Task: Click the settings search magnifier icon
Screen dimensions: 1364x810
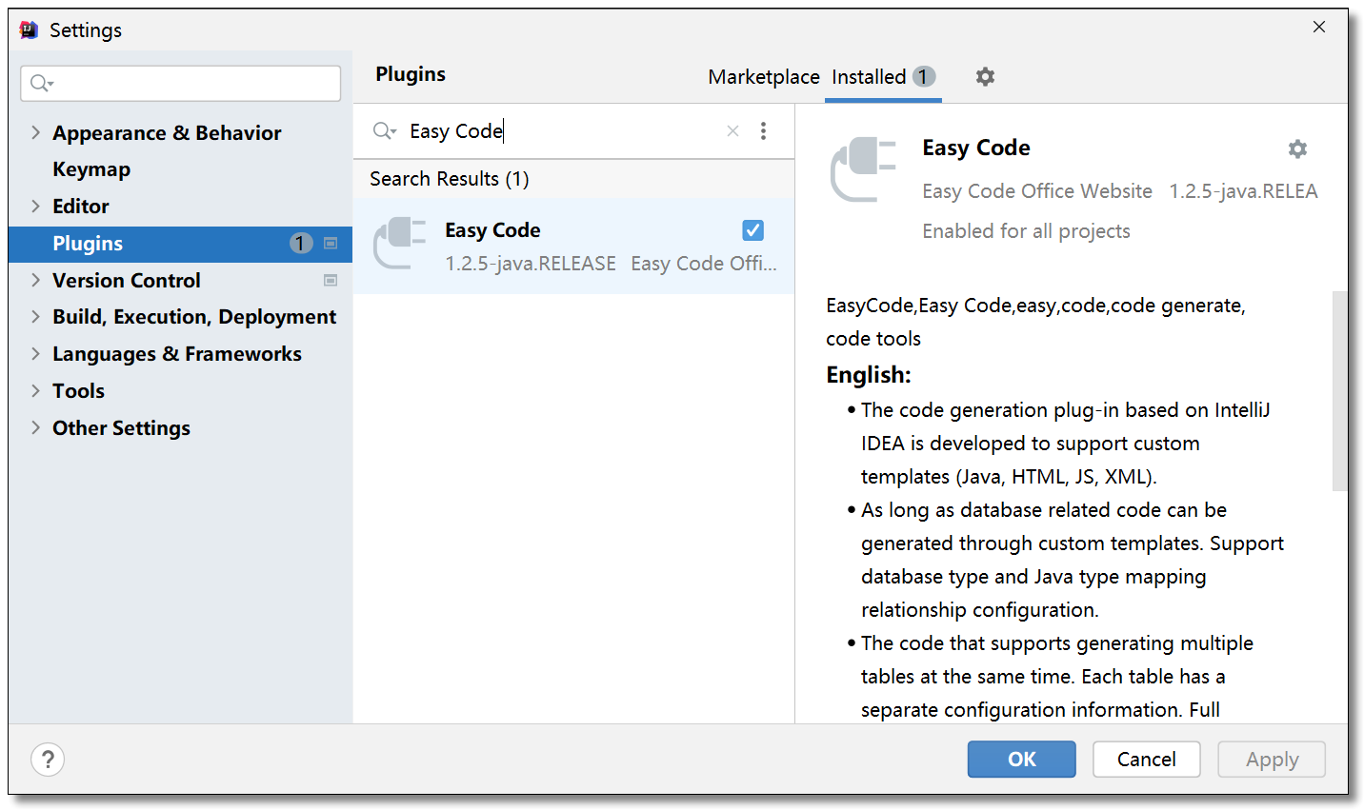Action: 41,84
